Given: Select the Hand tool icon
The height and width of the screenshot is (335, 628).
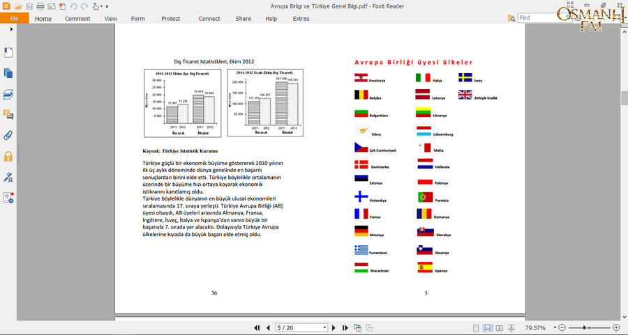Looking at the screenshot, I should coord(96,6).
